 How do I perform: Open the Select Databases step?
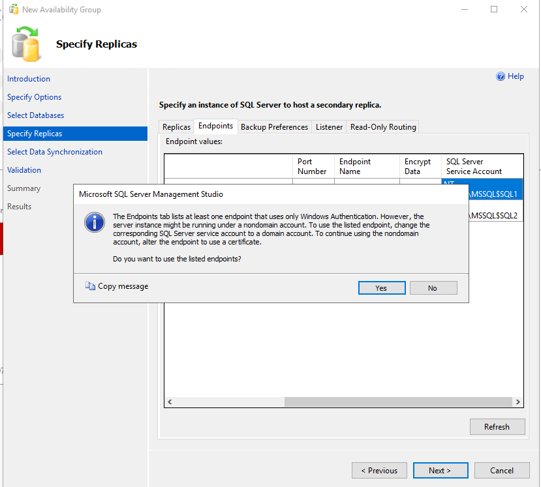point(36,115)
